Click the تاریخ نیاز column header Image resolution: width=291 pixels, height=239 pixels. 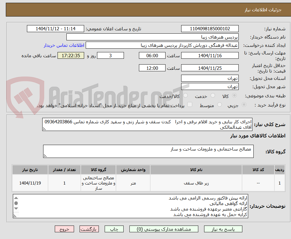point(30,170)
